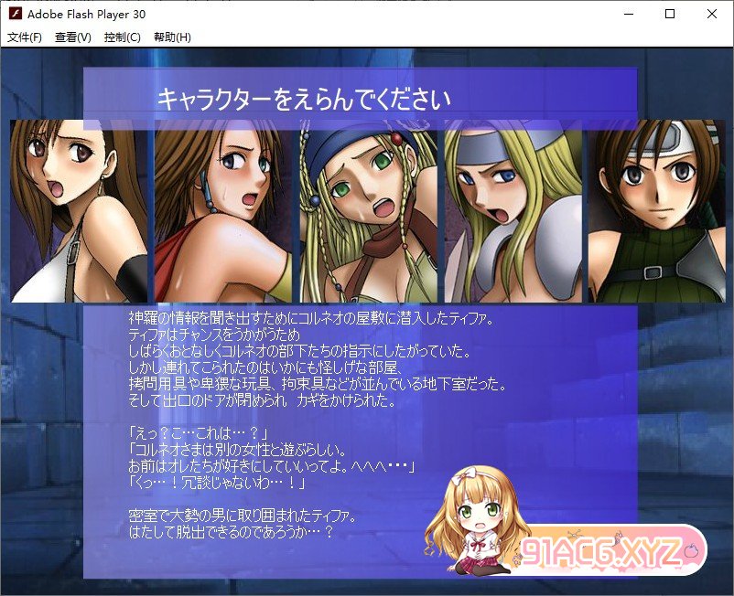Pick the blonde braided character with blue headband
This screenshot has height=596, width=734.
(x=369, y=210)
